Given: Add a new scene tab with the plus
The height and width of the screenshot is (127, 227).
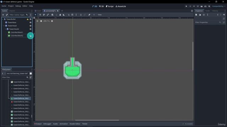Looking at the screenshot, I should pyautogui.click(x=62, y=11).
